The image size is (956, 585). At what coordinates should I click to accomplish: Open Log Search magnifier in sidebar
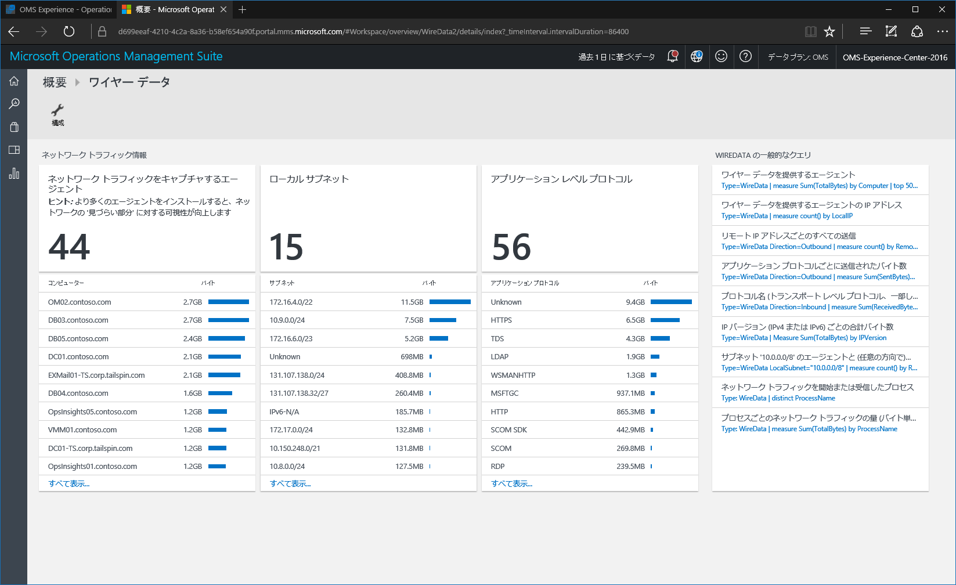[14, 104]
